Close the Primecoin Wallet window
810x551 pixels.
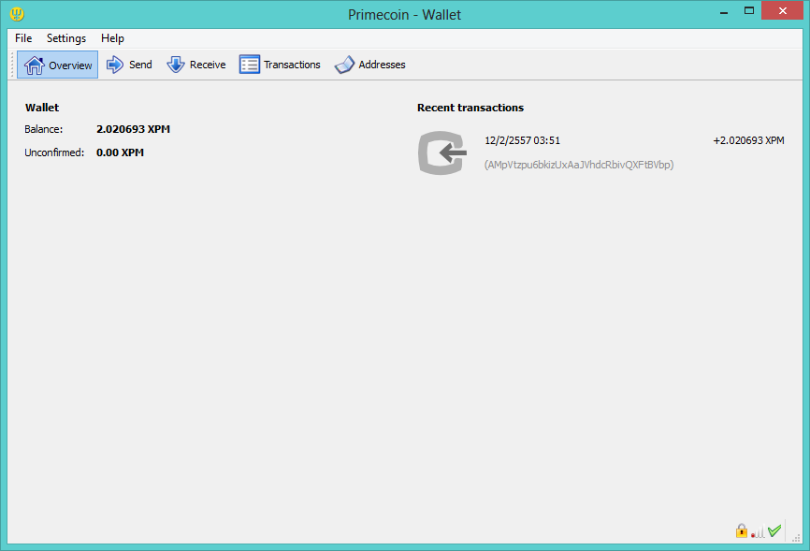pos(782,11)
